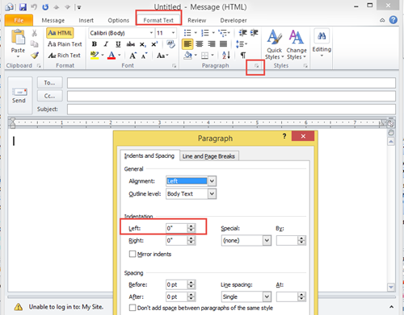
Task: Click Decrease Indent icon
Action: pyautogui.click(x=242, y=33)
